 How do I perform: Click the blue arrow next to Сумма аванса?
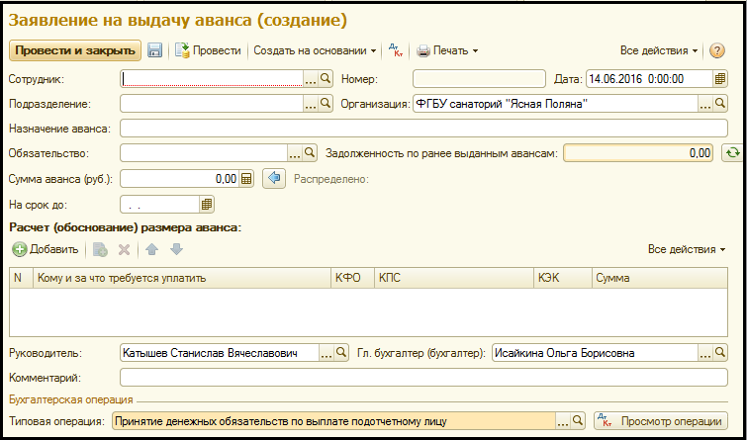275,179
